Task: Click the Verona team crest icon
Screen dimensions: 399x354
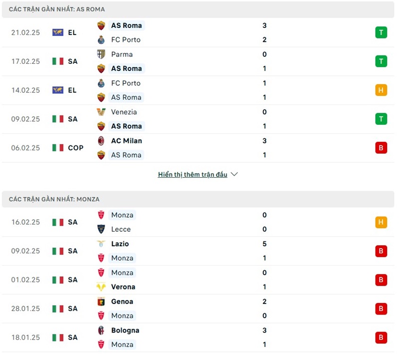Action: 101,287
